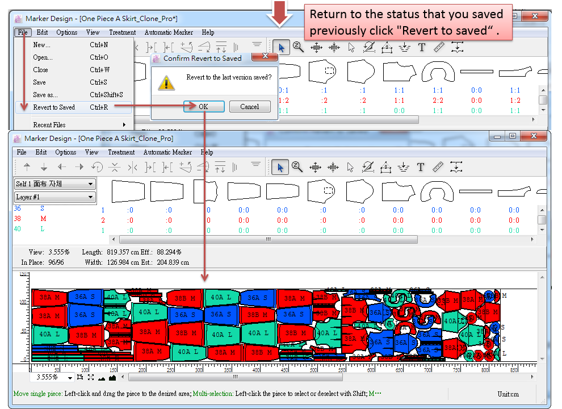This screenshot has height=409, width=562.
Task: Click the move piece down arrow icon
Action: [x=44, y=167]
